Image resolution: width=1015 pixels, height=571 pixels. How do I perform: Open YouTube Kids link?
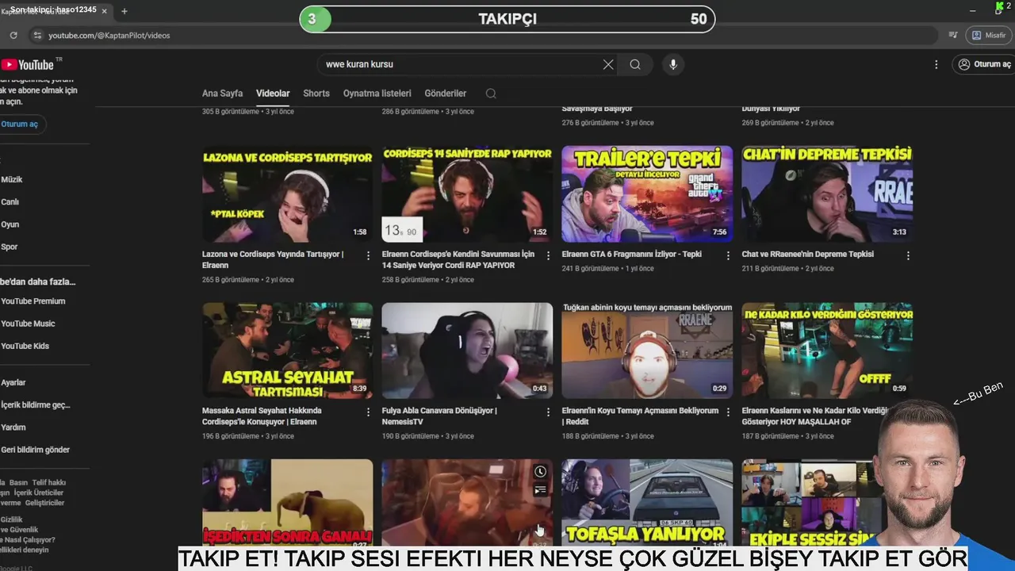(x=25, y=346)
